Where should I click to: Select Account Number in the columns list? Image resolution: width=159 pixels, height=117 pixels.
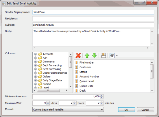click(89, 77)
